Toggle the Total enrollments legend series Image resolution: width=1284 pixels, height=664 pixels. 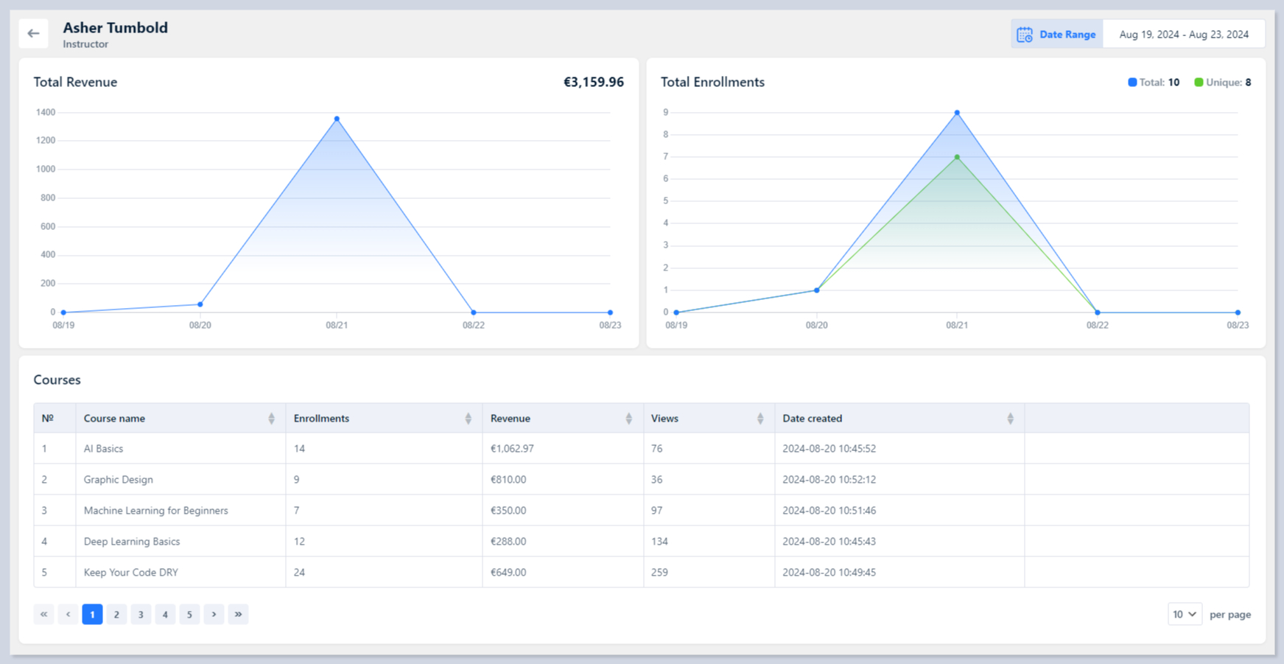point(1153,83)
